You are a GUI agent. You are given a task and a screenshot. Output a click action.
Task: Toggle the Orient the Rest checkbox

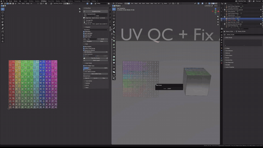click(84, 35)
